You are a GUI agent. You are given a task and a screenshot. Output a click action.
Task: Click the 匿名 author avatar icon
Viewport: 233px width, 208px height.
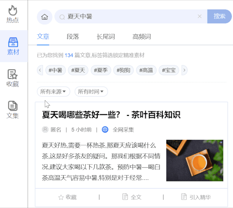pos(45,130)
